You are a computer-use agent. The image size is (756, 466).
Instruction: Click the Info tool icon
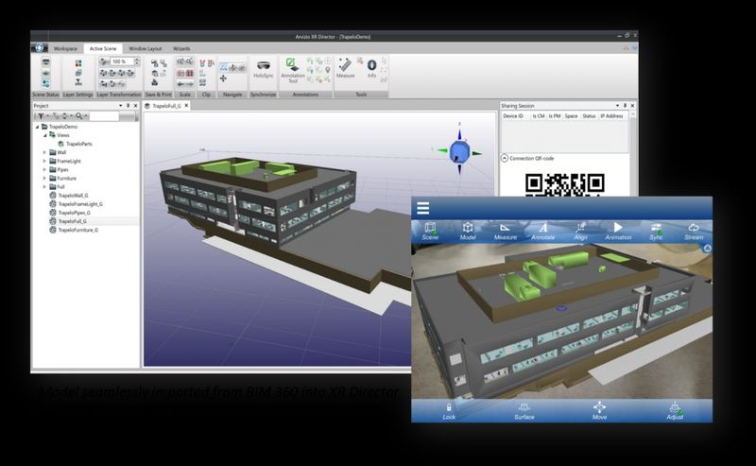coord(371,66)
